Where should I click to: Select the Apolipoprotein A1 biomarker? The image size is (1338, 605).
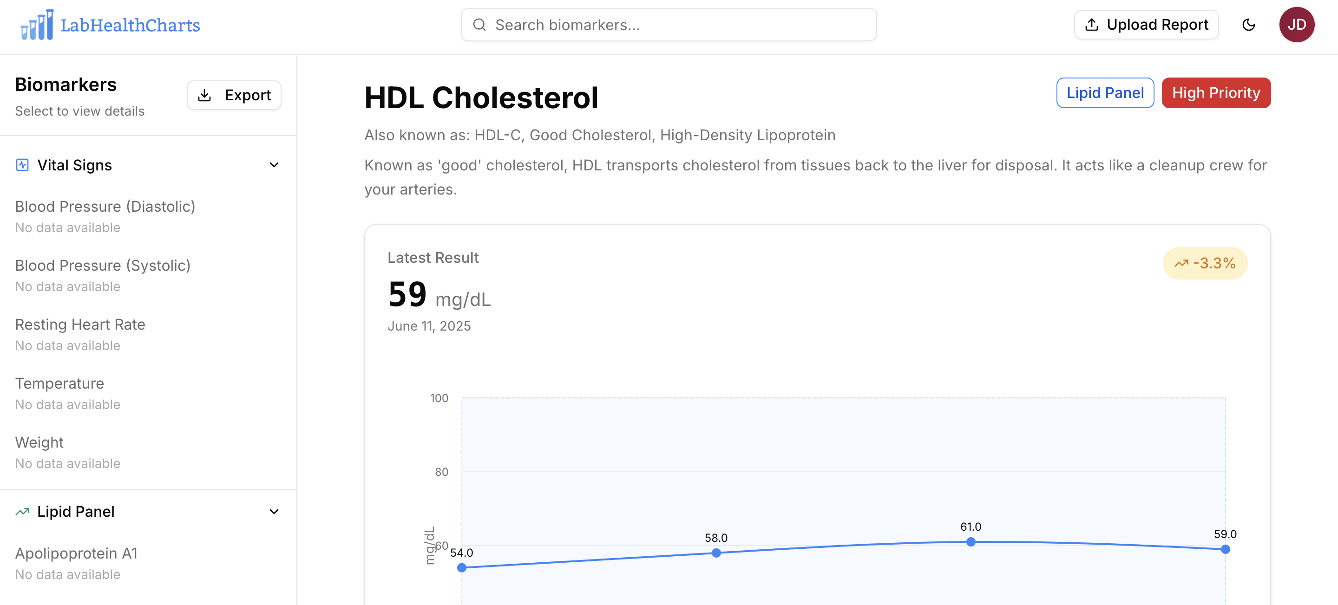tap(76, 553)
